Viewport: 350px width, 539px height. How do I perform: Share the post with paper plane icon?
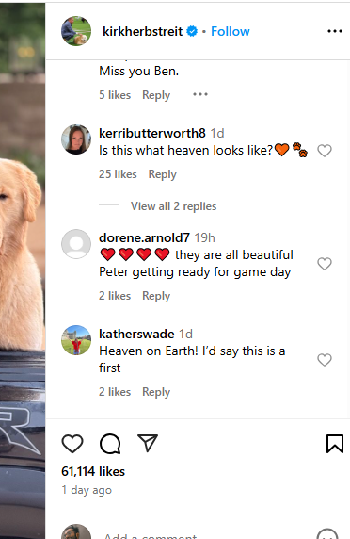(x=148, y=443)
